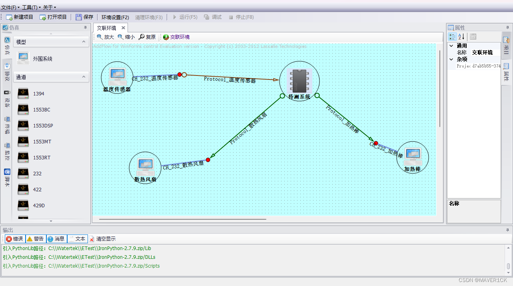Click the 打开项目 open project icon
Screen dimensions: 513x286
click(43, 17)
